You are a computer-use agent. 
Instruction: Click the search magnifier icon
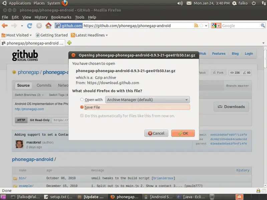point(263,26)
